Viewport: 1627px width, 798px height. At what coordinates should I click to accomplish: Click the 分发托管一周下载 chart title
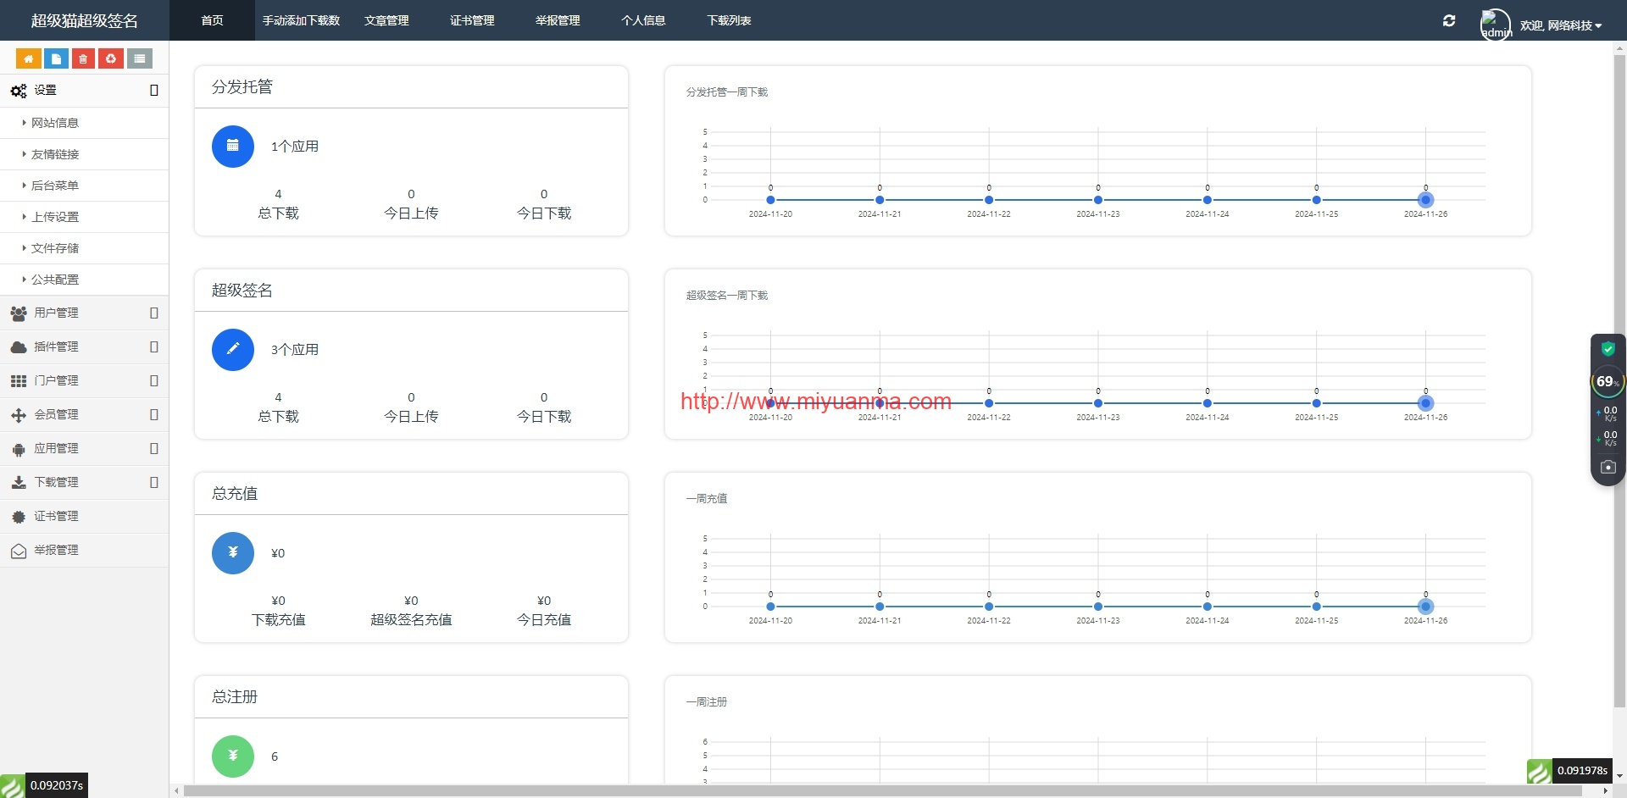coord(727,92)
